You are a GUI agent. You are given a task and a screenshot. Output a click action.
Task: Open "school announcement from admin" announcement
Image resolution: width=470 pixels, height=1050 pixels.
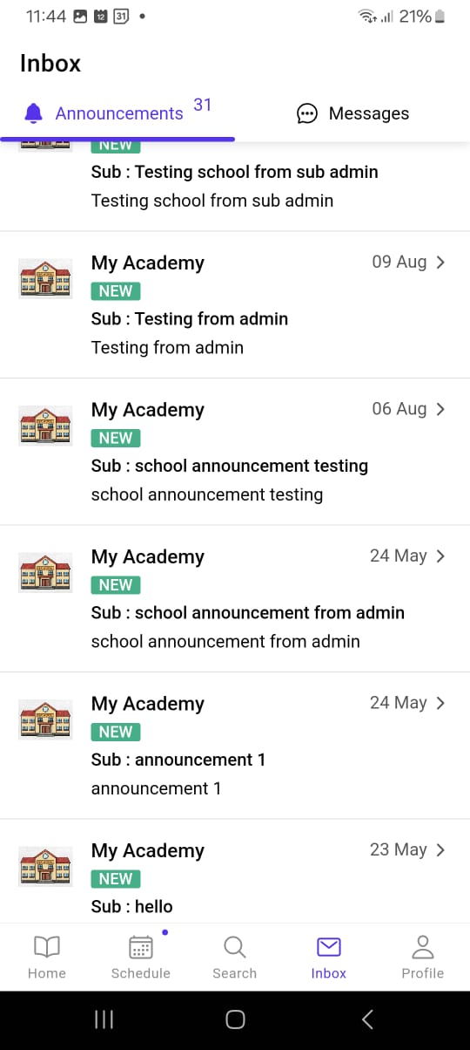coord(235,598)
